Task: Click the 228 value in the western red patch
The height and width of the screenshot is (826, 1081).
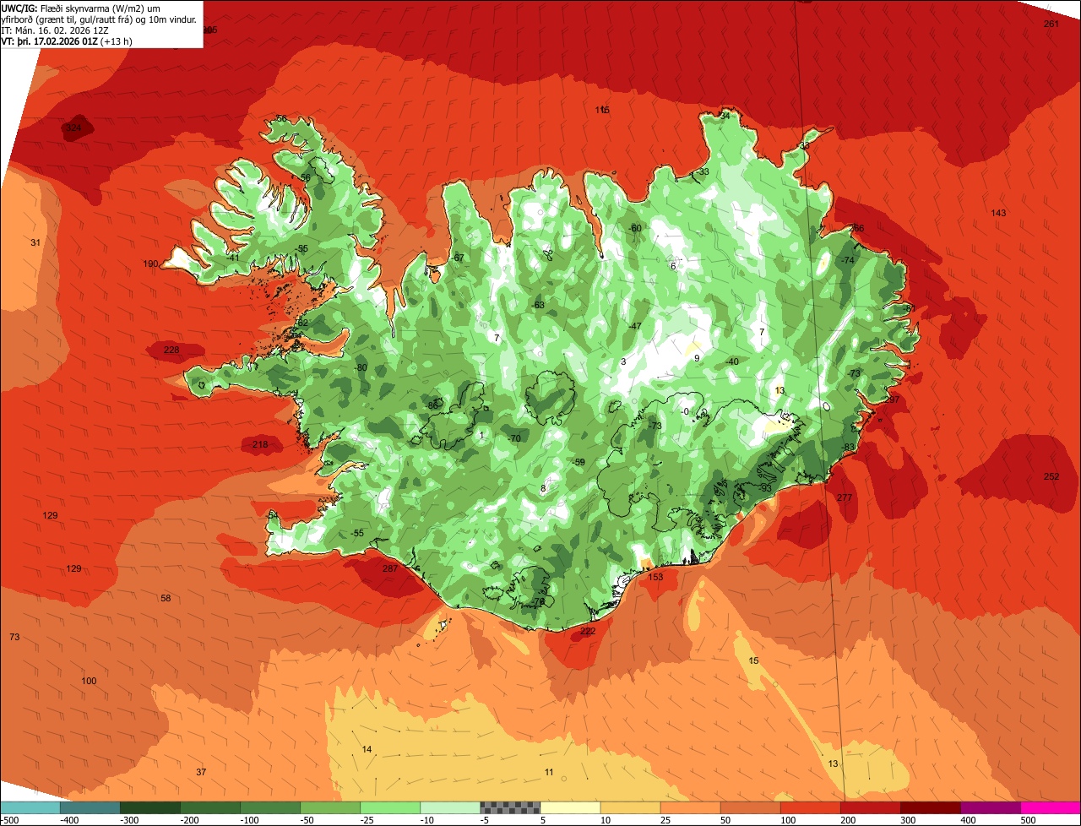Action: coord(171,350)
